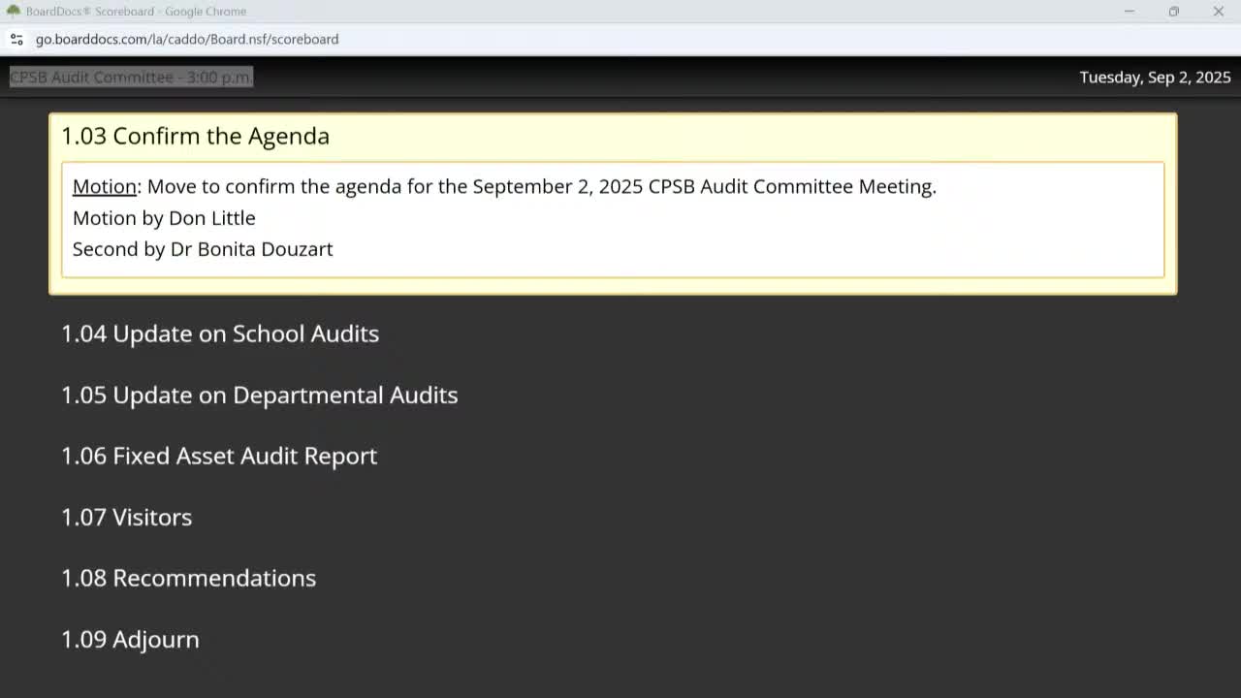Click the Second by Dr Bonita Douzart line
1241x698 pixels.
point(203,249)
